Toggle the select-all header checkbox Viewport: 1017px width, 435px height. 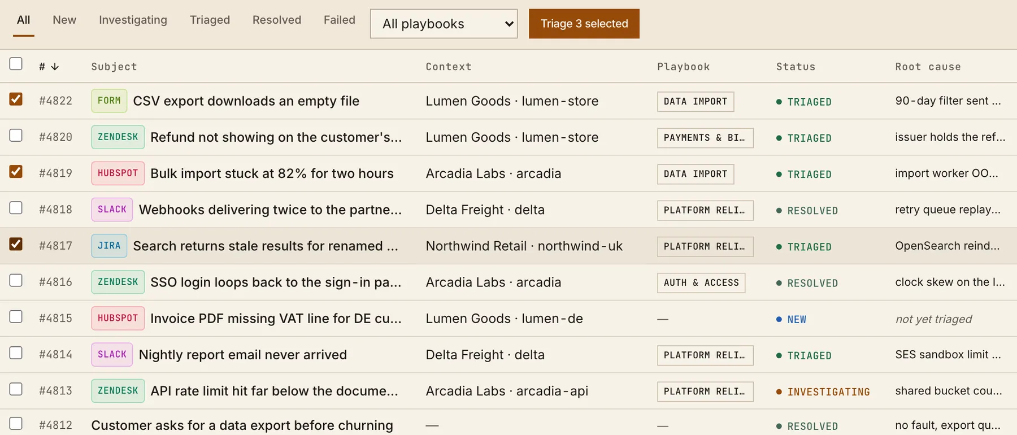click(16, 63)
